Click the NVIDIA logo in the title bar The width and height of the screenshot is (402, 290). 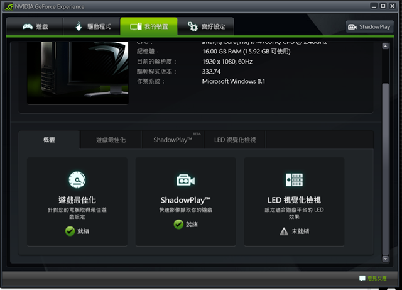tap(9, 6)
